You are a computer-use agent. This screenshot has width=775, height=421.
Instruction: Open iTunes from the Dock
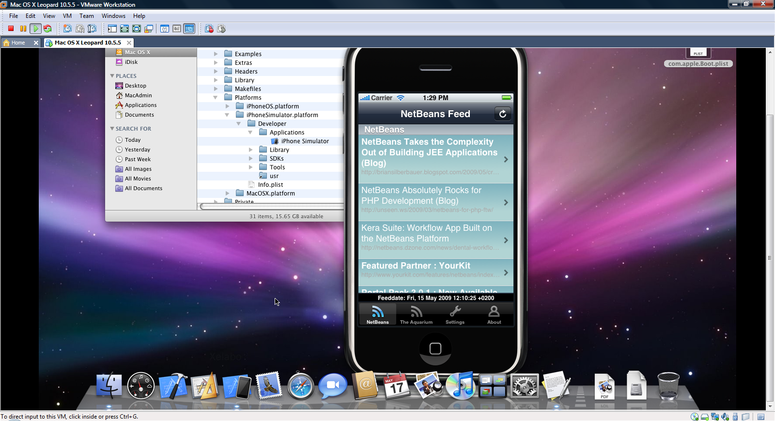[461, 386]
